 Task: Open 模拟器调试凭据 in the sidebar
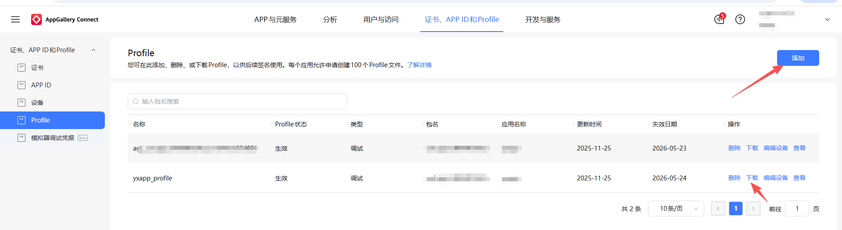click(x=52, y=138)
